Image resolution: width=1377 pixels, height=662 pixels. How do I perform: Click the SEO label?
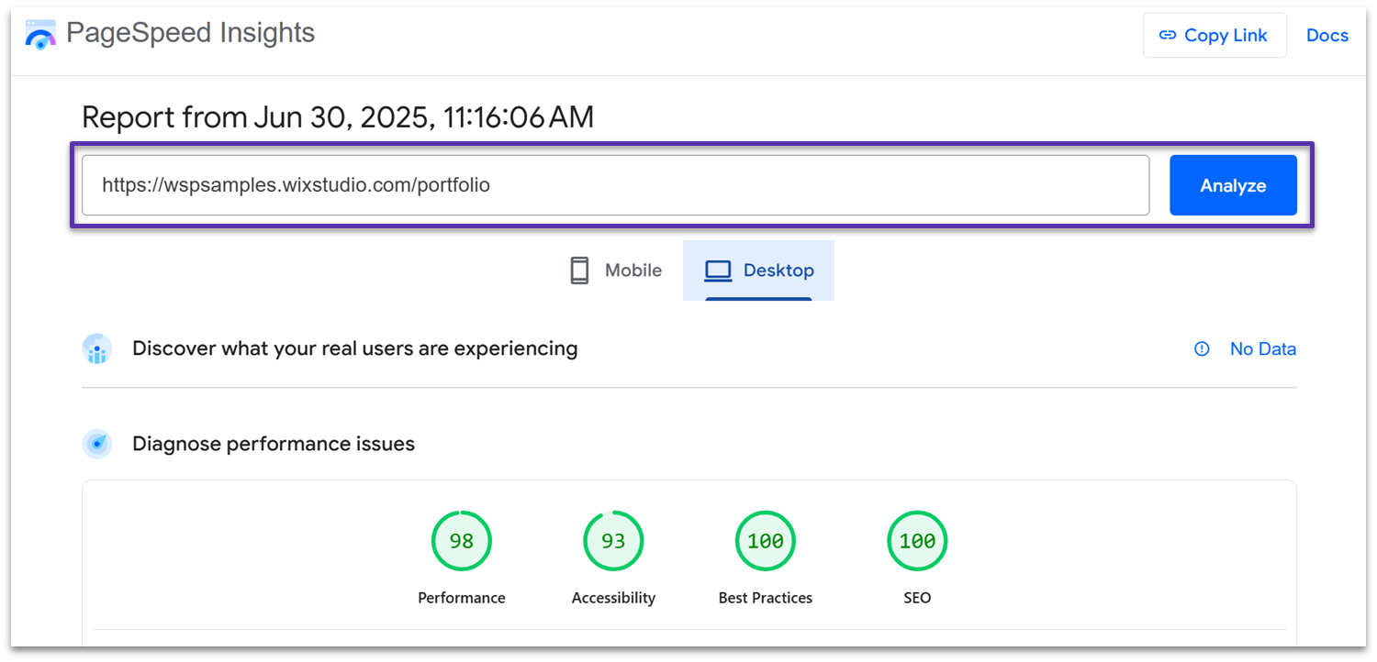coord(917,598)
